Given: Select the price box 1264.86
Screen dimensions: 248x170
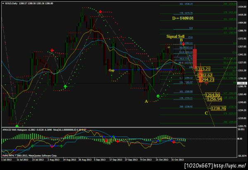Looking at the screenshot, I should [x=212, y=95].
